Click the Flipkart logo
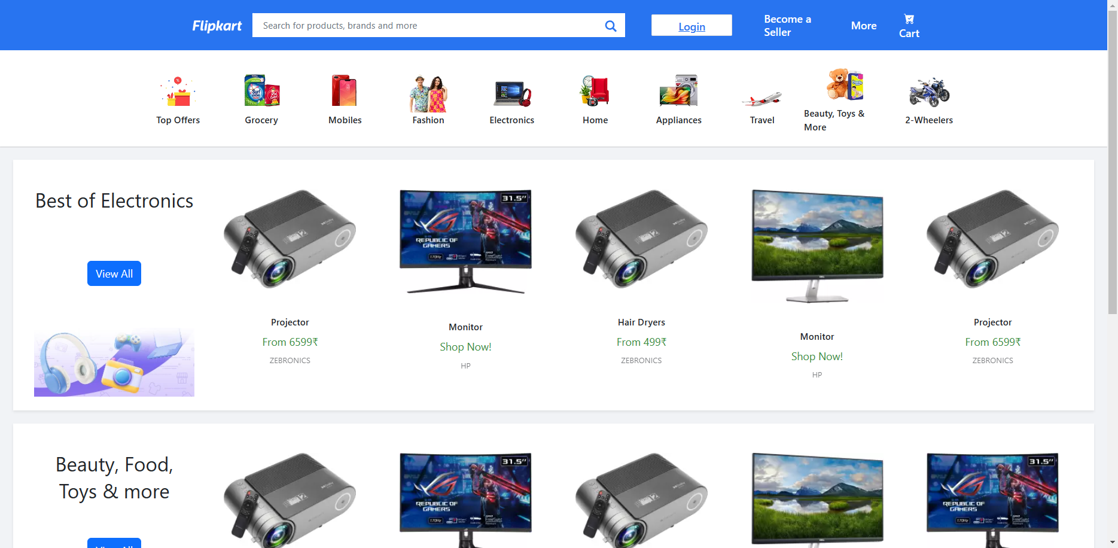 (217, 25)
